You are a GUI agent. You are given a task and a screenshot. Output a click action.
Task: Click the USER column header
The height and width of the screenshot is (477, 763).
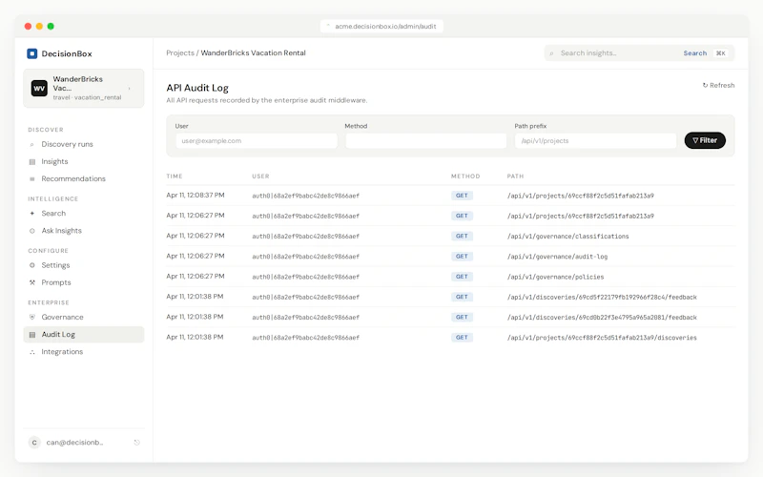(260, 176)
